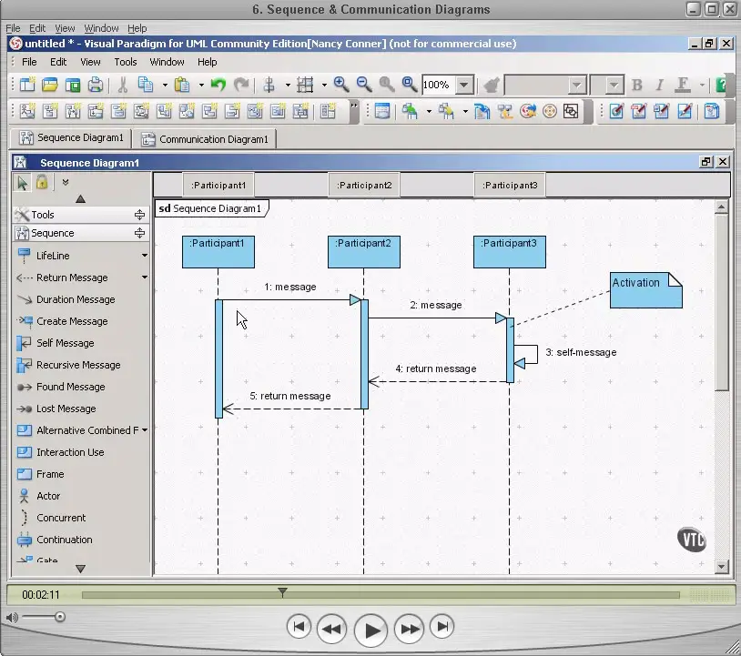Click the Zoom In magnifier icon
The image size is (741, 656).
click(340, 85)
